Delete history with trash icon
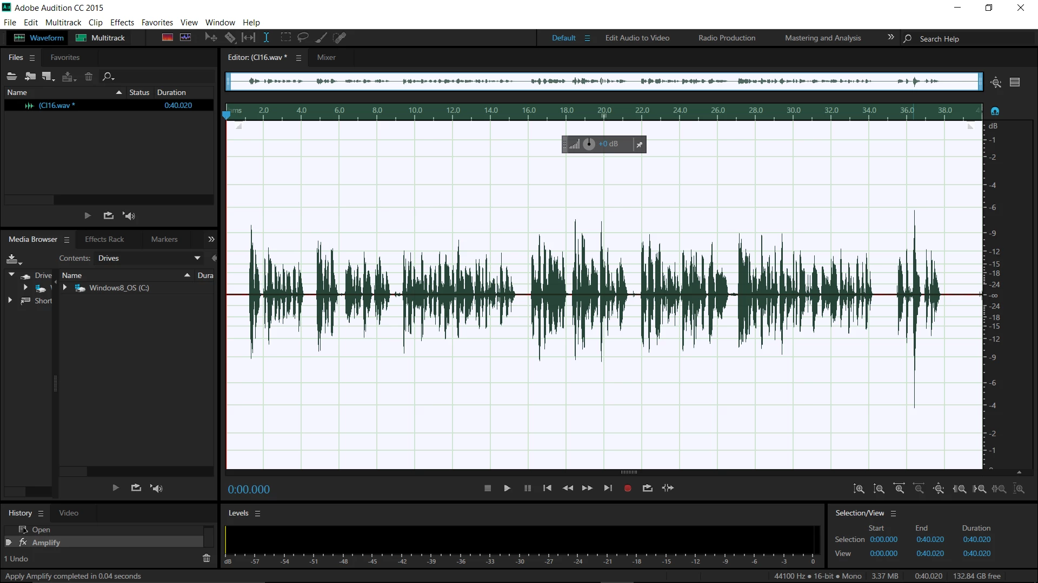 coord(207,559)
